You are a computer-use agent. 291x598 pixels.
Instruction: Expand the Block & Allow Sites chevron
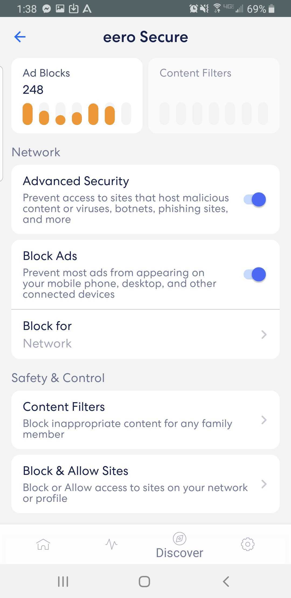click(x=264, y=484)
